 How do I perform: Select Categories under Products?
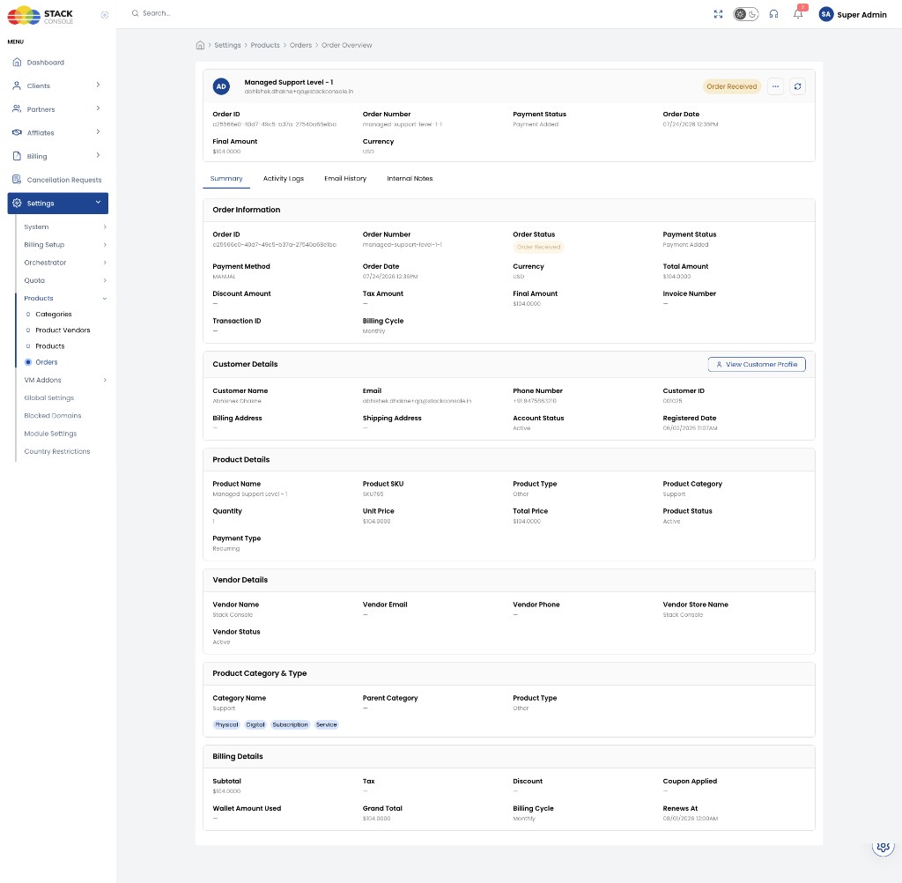54,315
